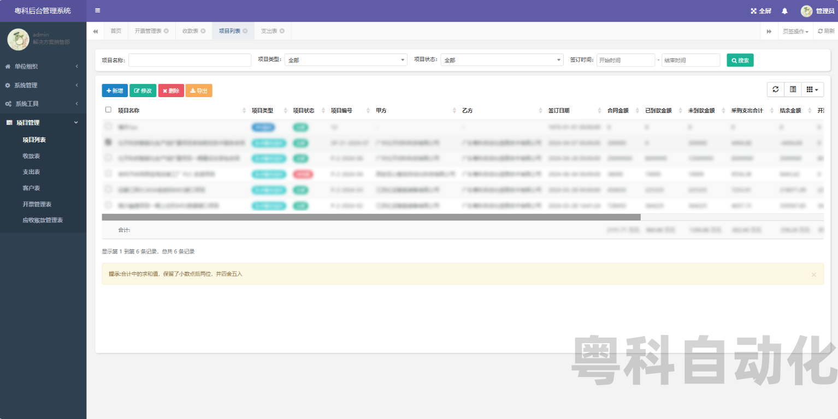This screenshot has width=838, height=419.
Task: Click the hamburger menu icon to collapse sidebar
Action: [97, 10]
